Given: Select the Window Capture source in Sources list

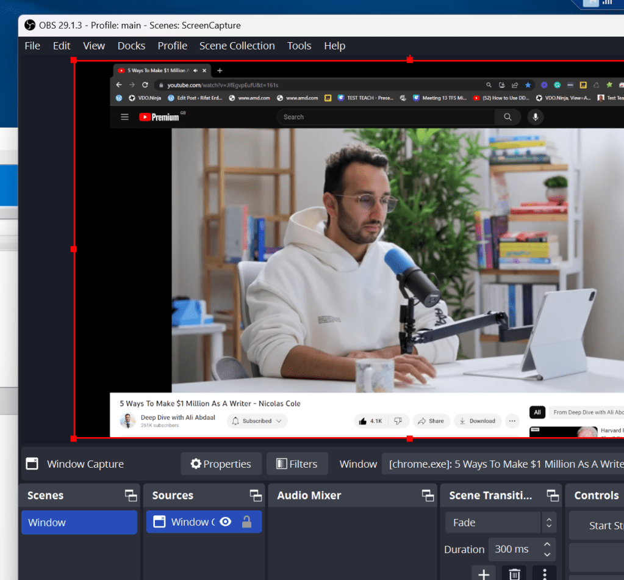Looking at the screenshot, I should pos(204,522).
